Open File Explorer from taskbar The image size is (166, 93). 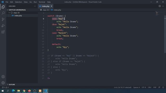[x=19, y=91]
